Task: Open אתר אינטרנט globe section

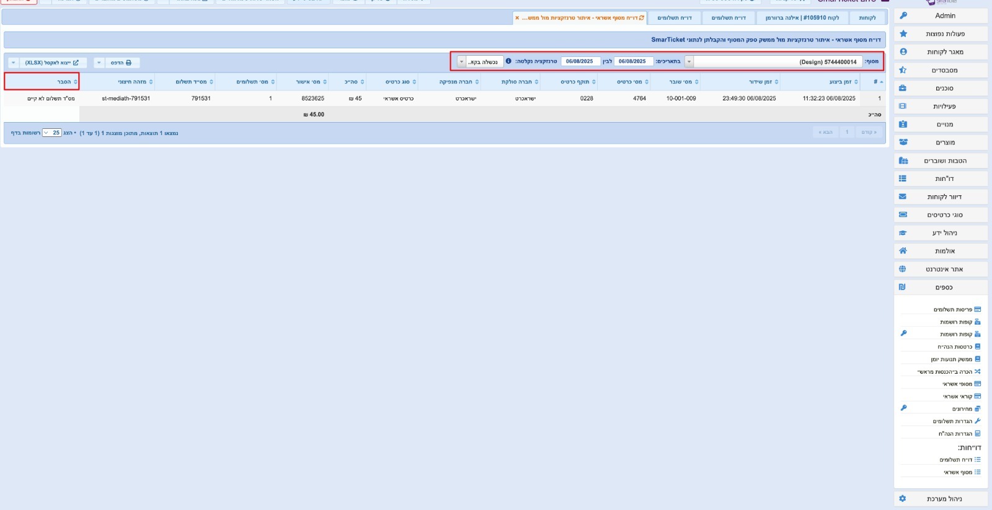Action: point(941,269)
